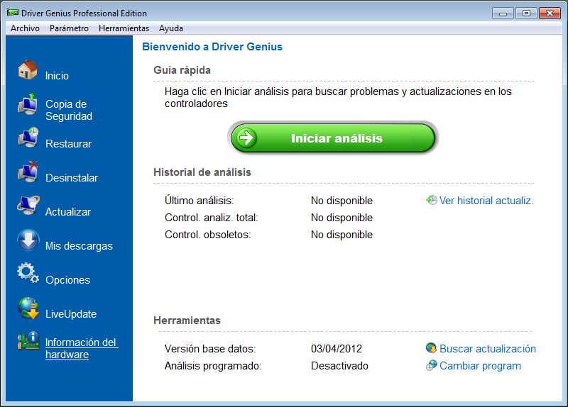Click the Versión base datos label

click(210, 348)
